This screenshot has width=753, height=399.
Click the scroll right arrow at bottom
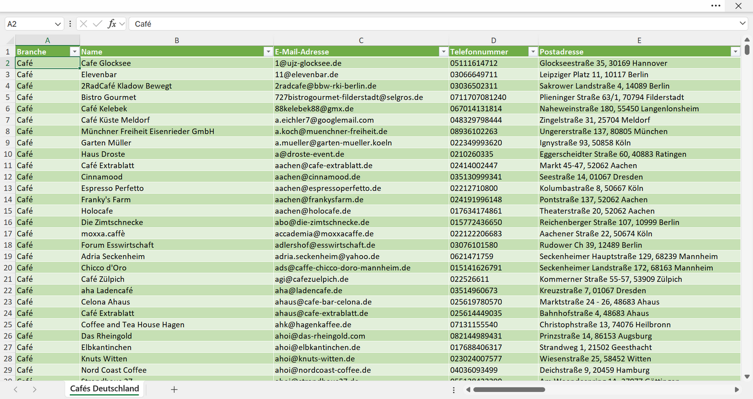coord(737,389)
